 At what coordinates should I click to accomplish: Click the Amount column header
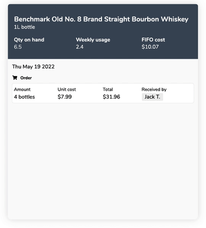pos(22,89)
